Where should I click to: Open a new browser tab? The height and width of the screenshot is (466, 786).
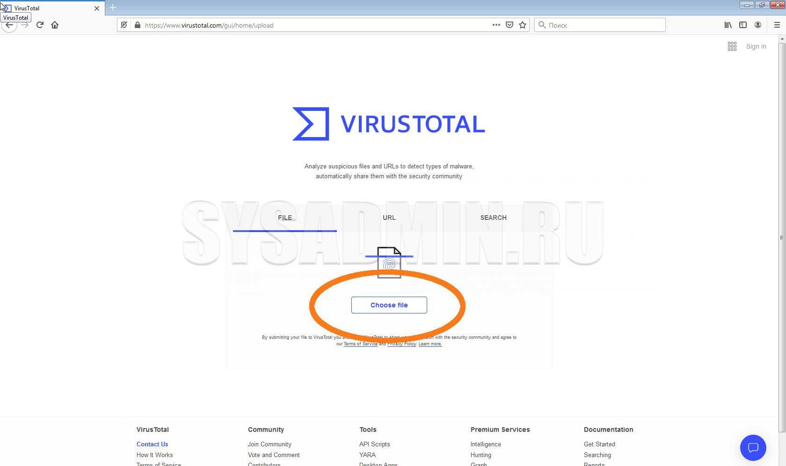113,8
